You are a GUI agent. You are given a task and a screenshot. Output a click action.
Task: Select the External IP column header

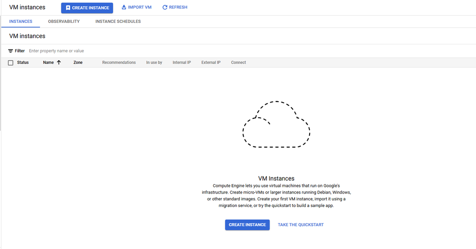tap(211, 62)
